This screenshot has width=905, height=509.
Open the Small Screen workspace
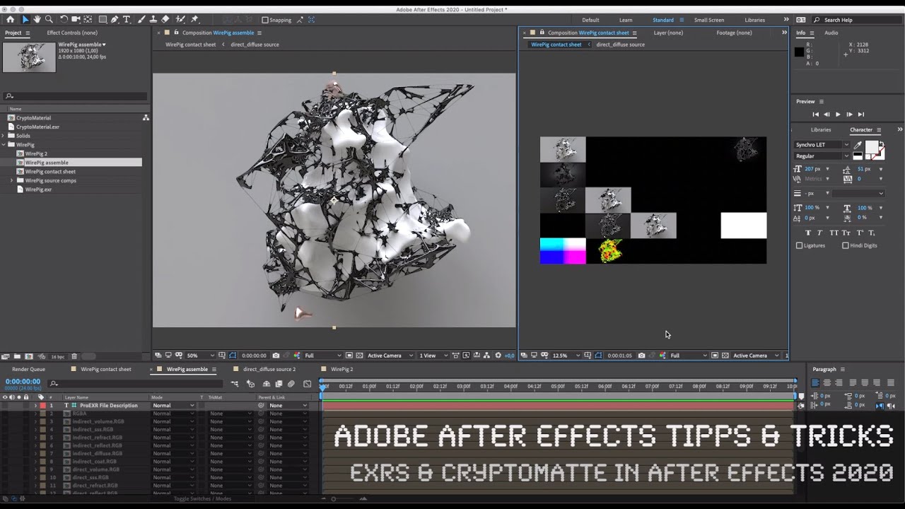[709, 20]
